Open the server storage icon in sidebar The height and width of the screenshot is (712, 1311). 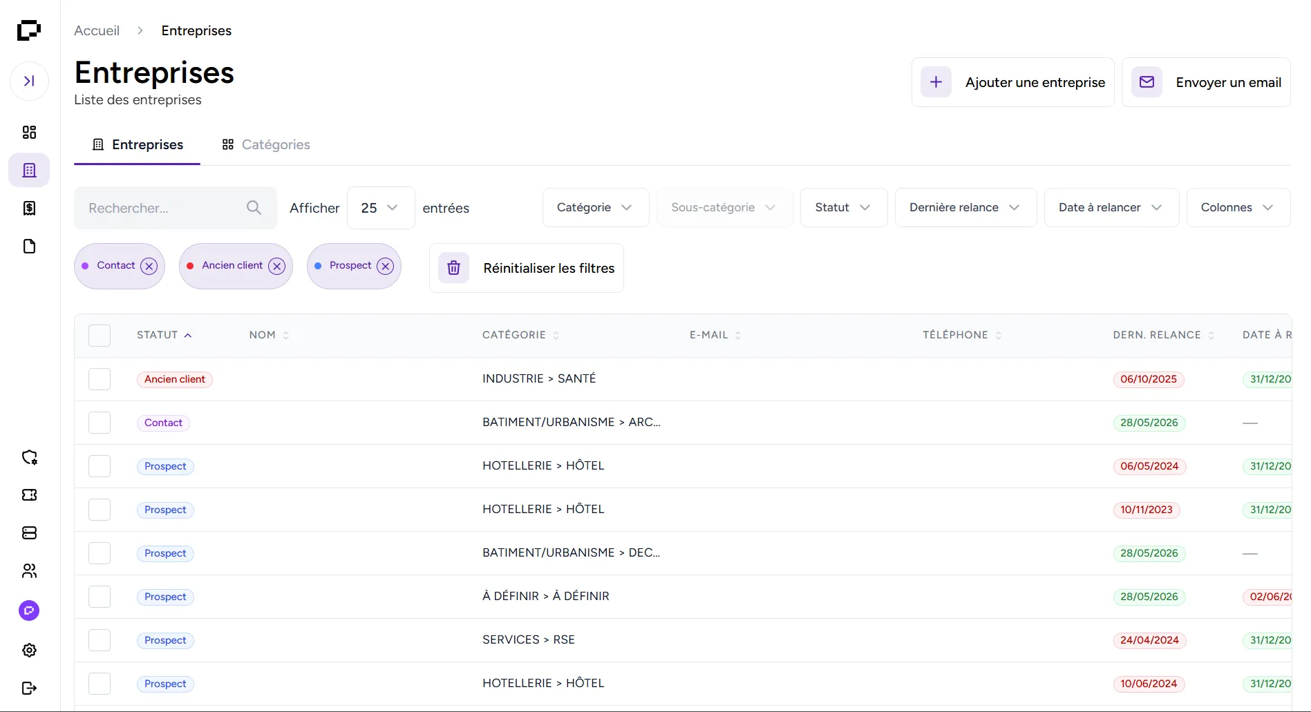pyautogui.click(x=29, y=532)
